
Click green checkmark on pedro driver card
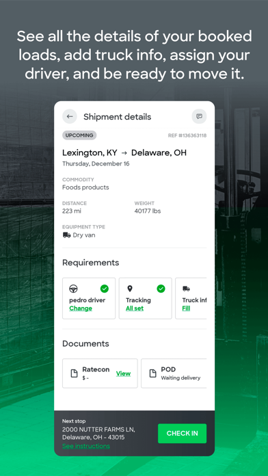coord(105,289)
